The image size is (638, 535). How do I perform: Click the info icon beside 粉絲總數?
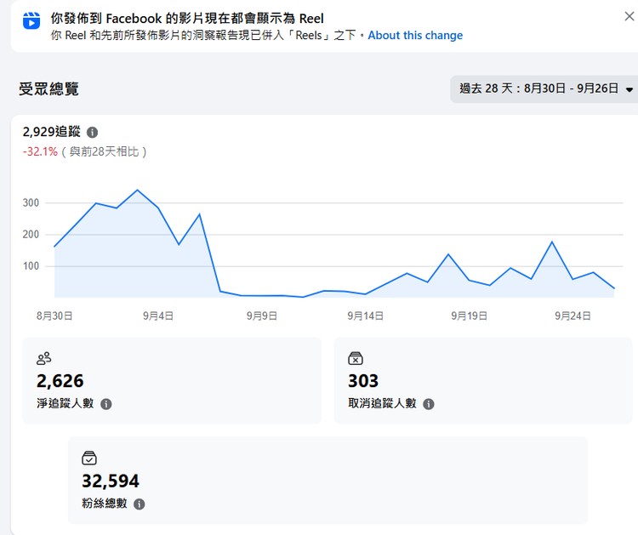[x=140, y=504]
